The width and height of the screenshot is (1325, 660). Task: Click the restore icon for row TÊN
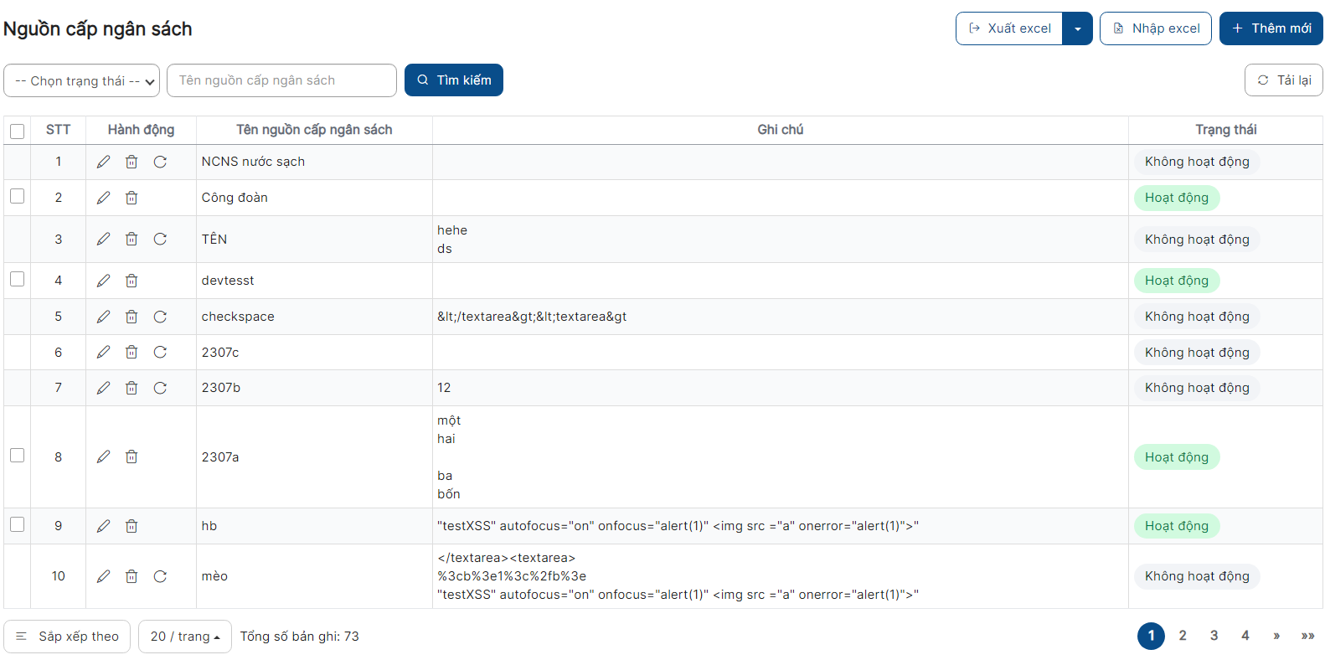coord(160,240)
